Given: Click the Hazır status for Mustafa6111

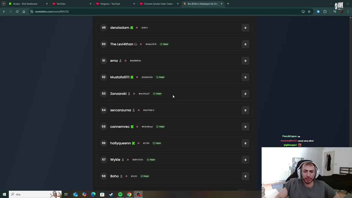Looking at the screenshot, I should click(x=160, y=77).
